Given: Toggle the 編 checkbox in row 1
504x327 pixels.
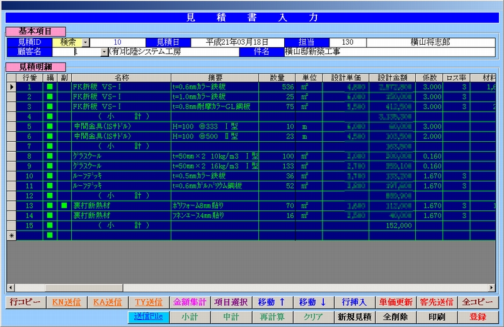Looking at the screenshot, I should [x=50, y=86].
